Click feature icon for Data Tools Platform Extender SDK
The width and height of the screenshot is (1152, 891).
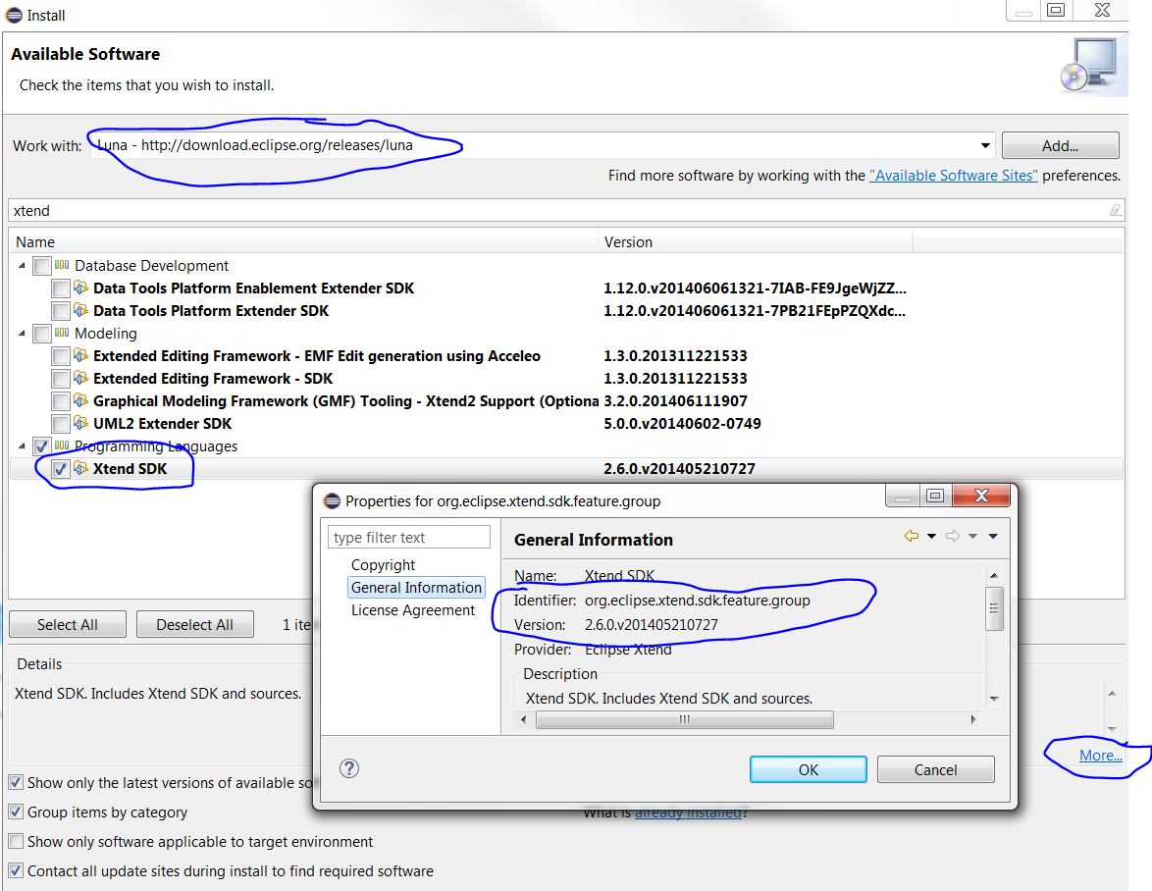tap(80, 311)
